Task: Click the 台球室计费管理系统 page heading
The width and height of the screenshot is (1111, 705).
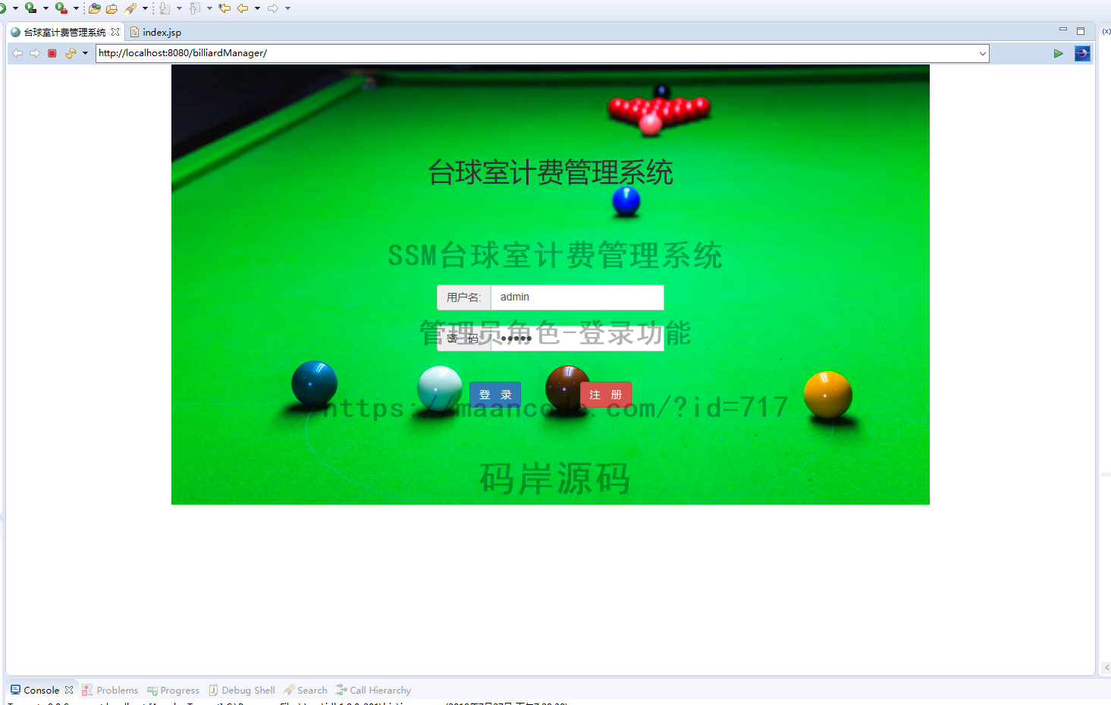Action: (x=551, y=172)
